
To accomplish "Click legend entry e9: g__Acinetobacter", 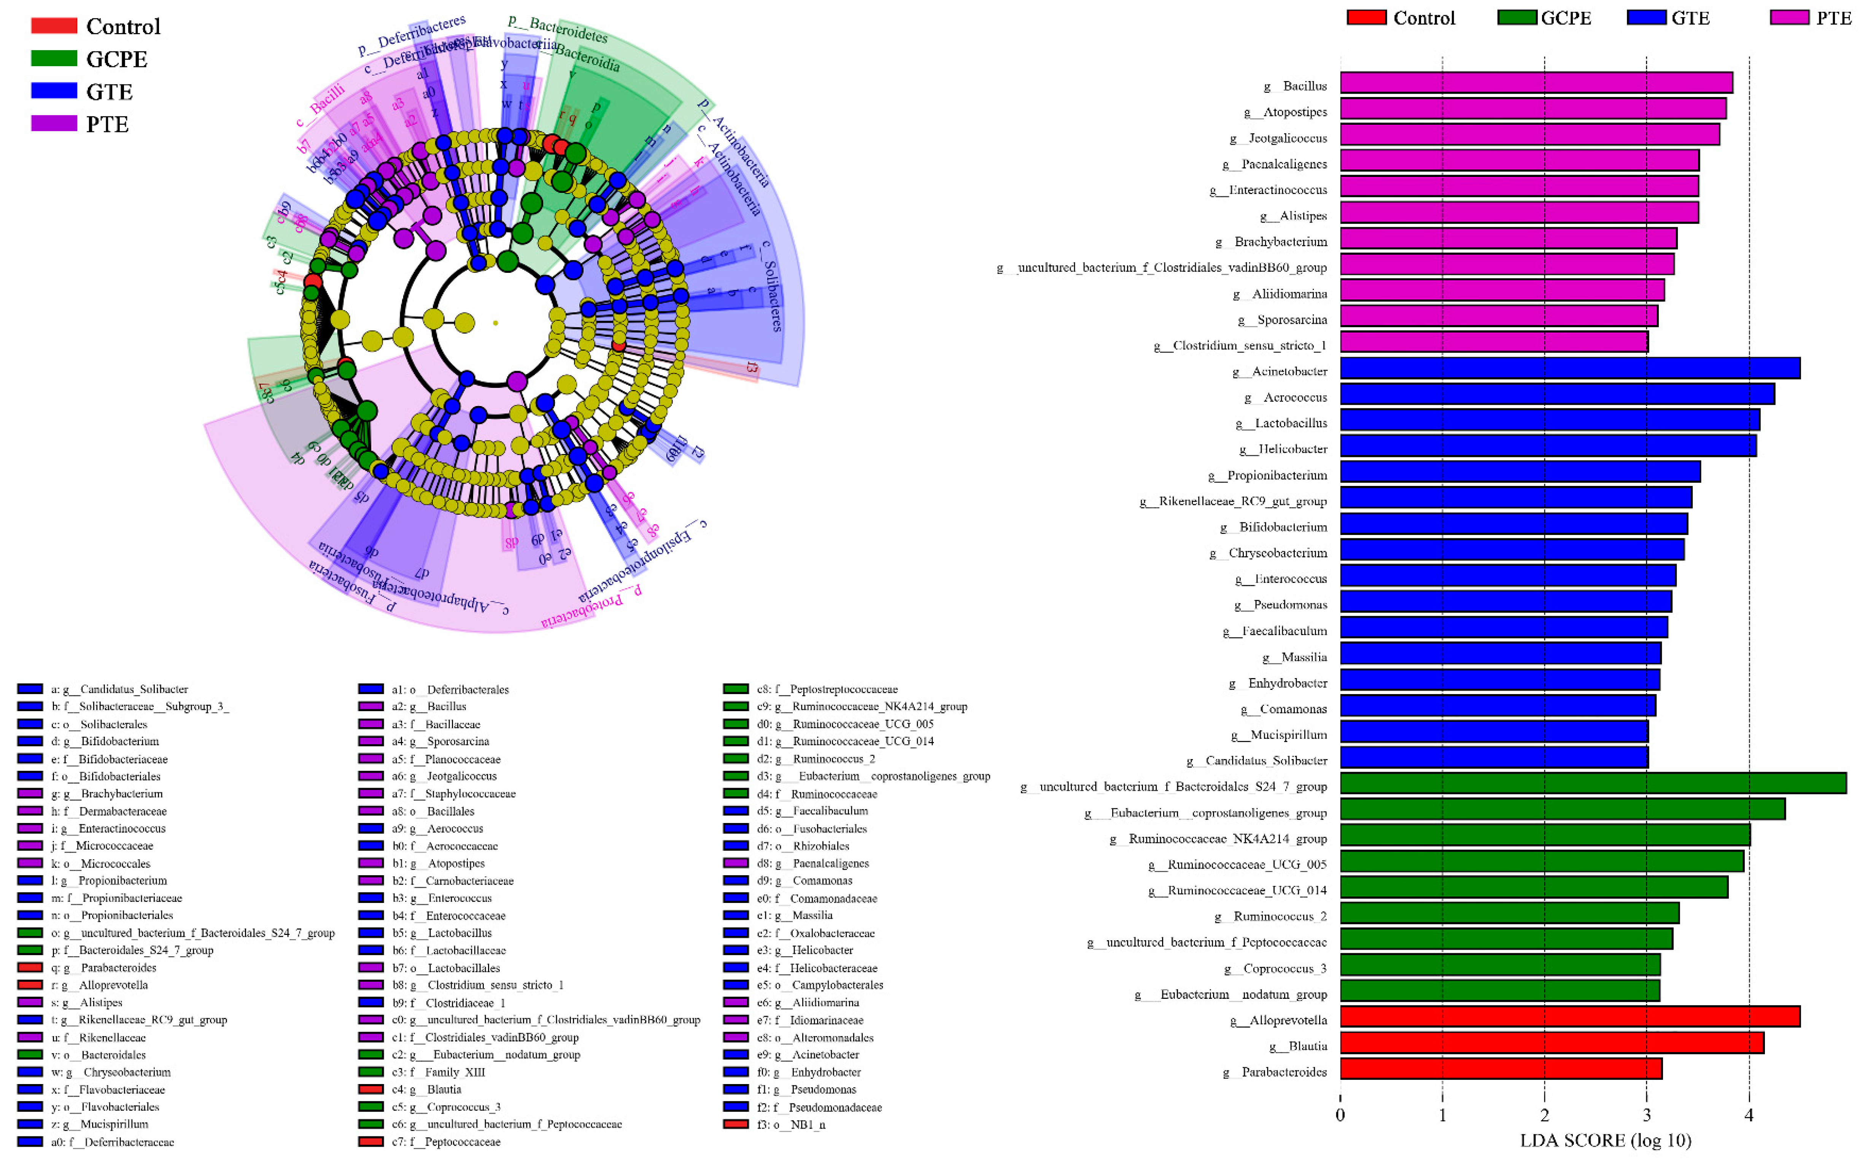I will pos(808,1054).
